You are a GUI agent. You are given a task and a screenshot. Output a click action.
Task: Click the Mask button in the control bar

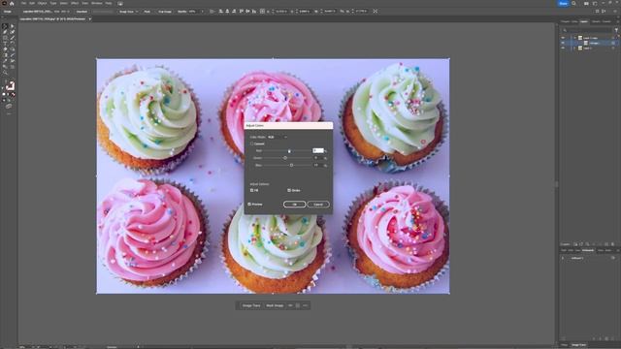click(x=147, y=12)
